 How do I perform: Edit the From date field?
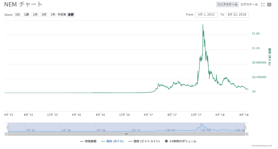[x=206, y=15]
